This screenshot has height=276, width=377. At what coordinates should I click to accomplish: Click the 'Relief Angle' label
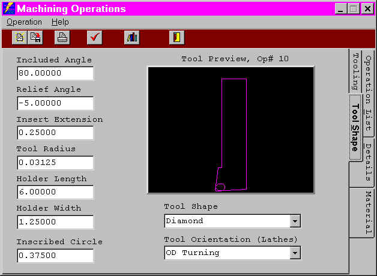point(49,89)
